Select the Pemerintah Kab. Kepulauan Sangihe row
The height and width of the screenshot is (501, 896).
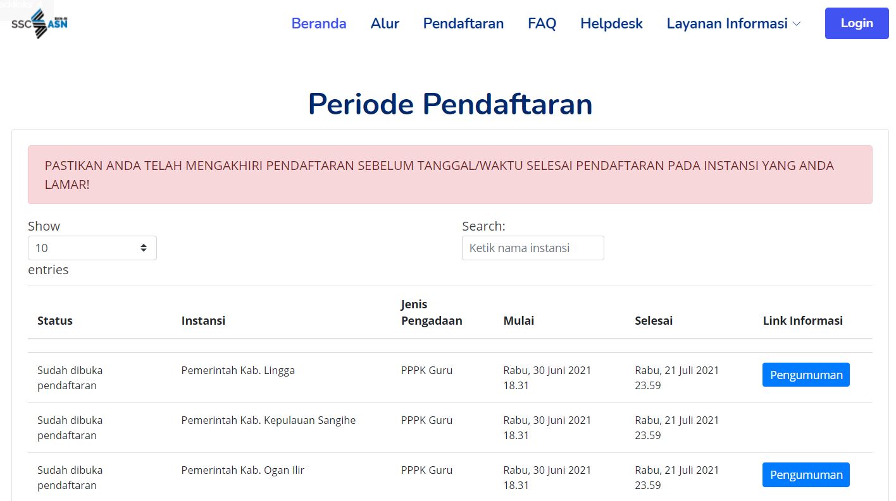268,420
